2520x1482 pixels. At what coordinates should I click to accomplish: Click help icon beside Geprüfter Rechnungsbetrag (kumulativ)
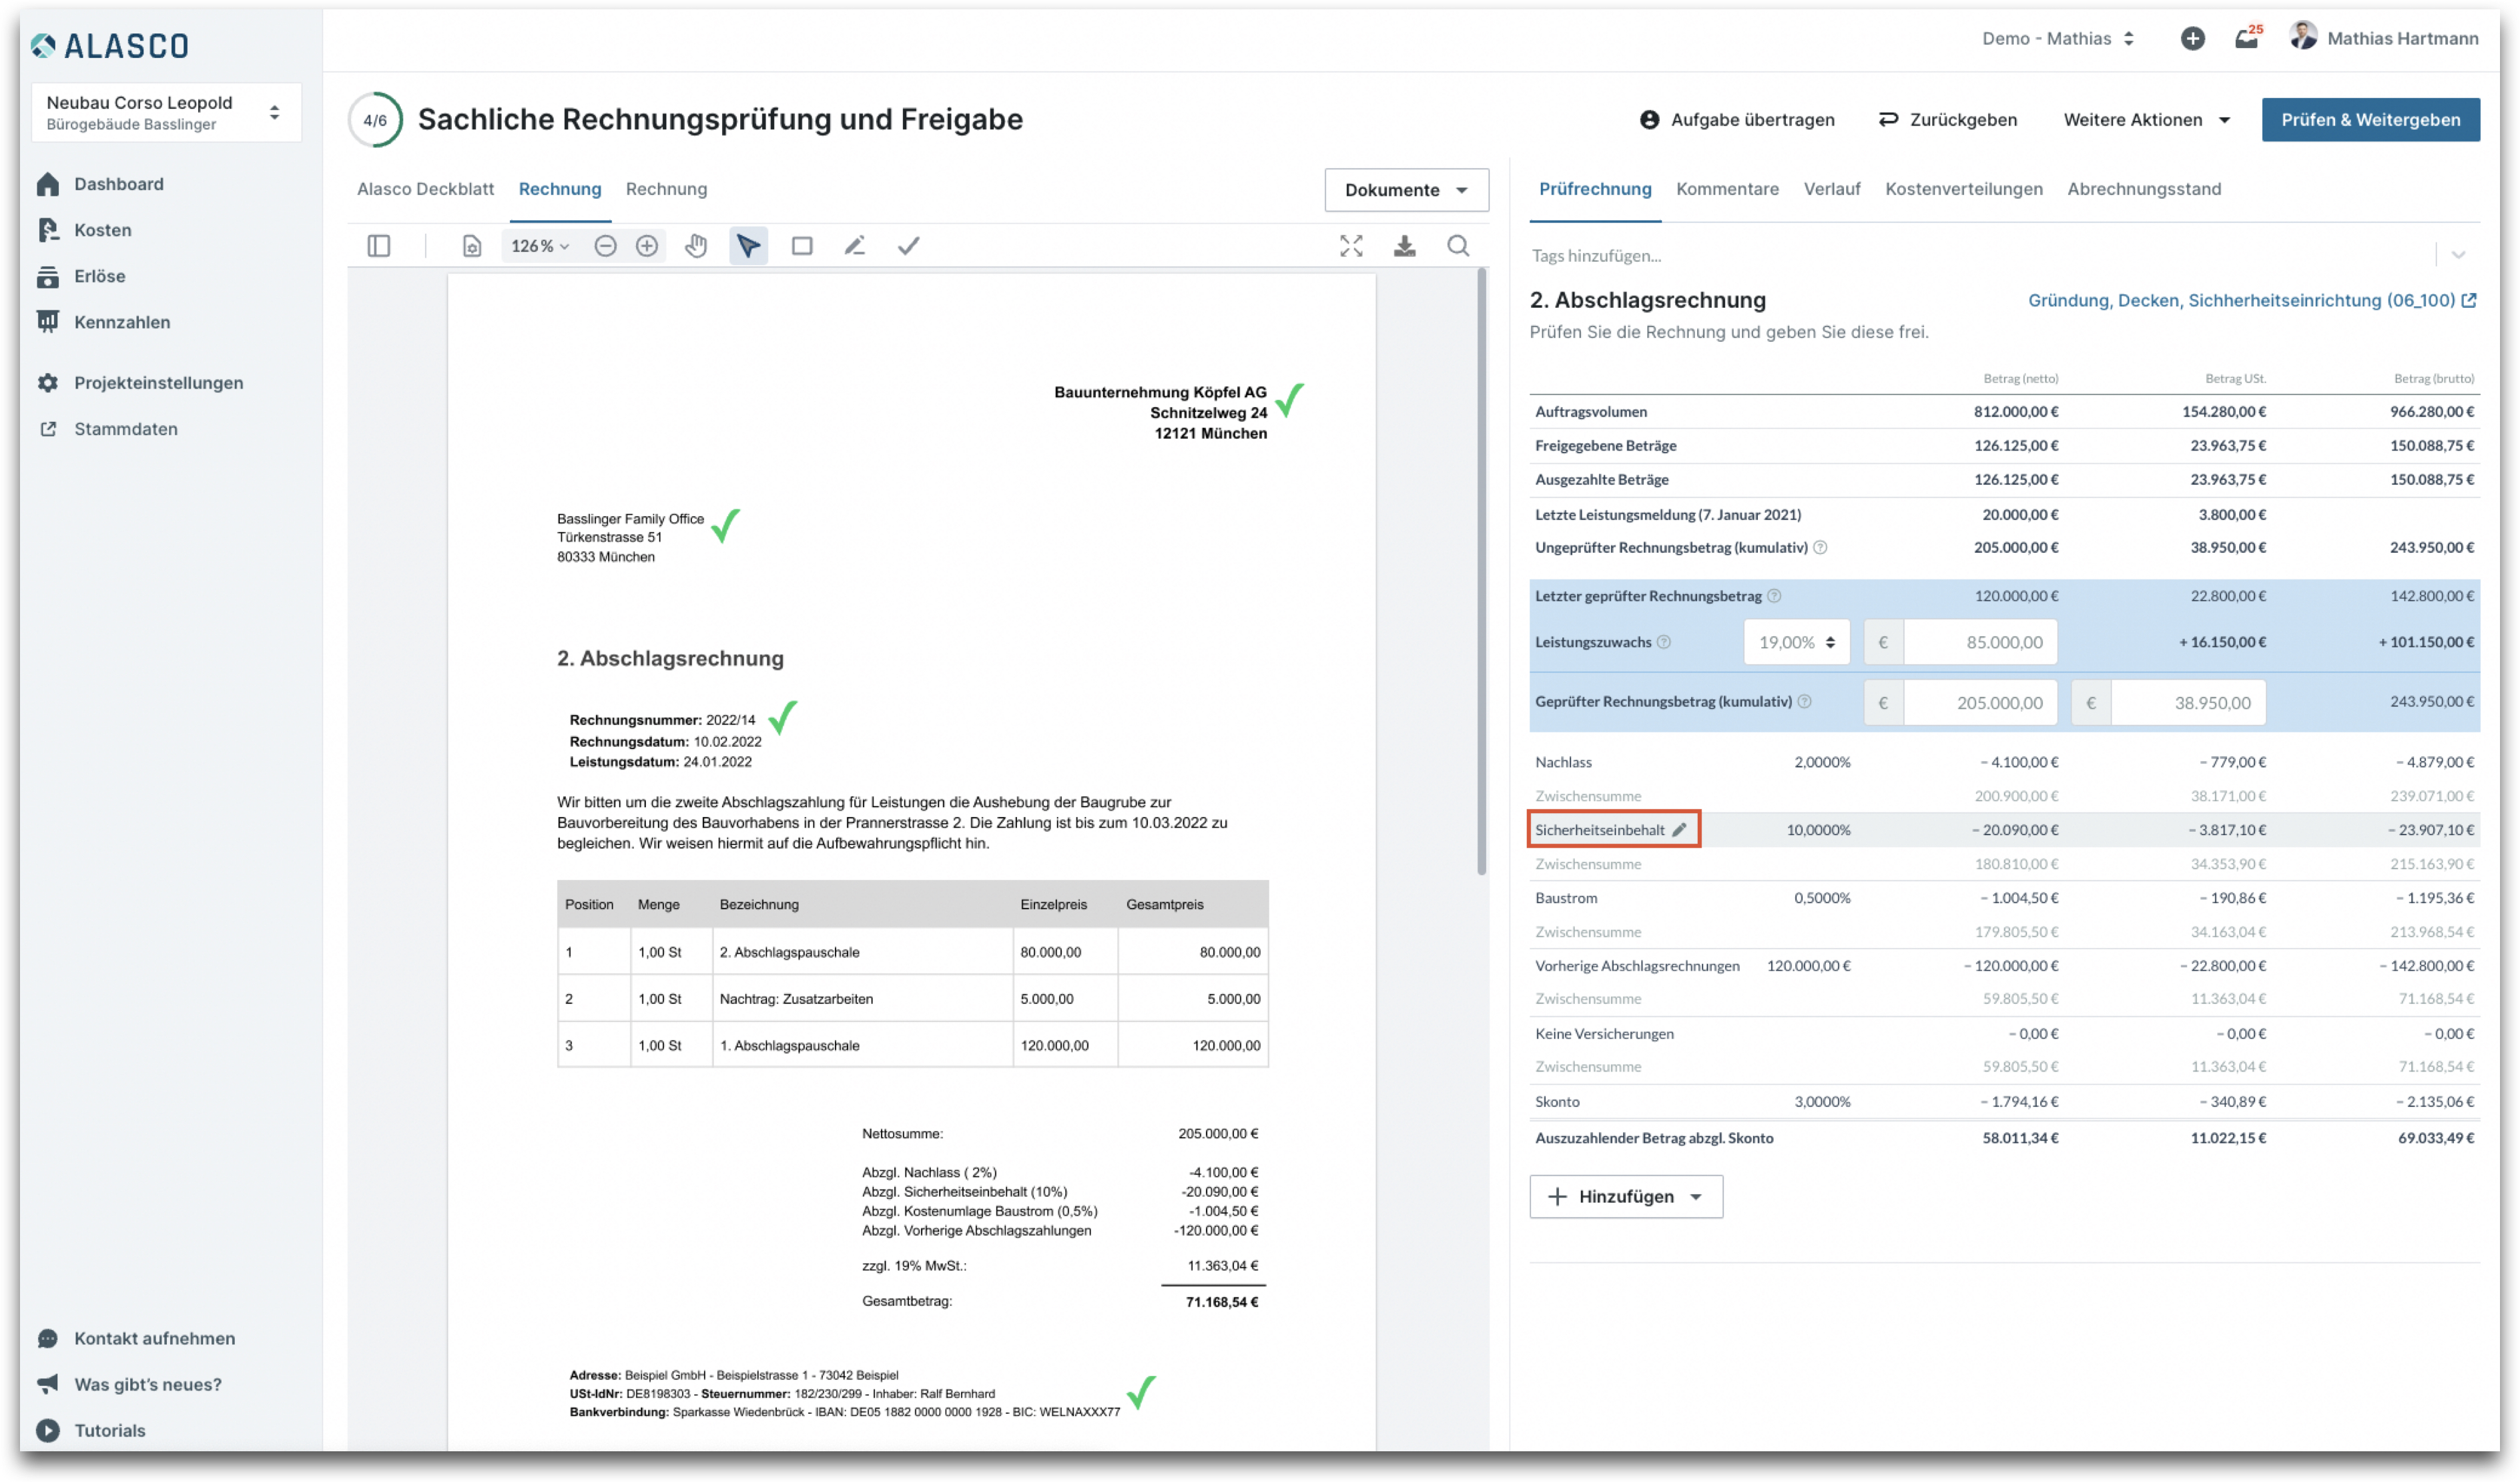click(1804, 702)
